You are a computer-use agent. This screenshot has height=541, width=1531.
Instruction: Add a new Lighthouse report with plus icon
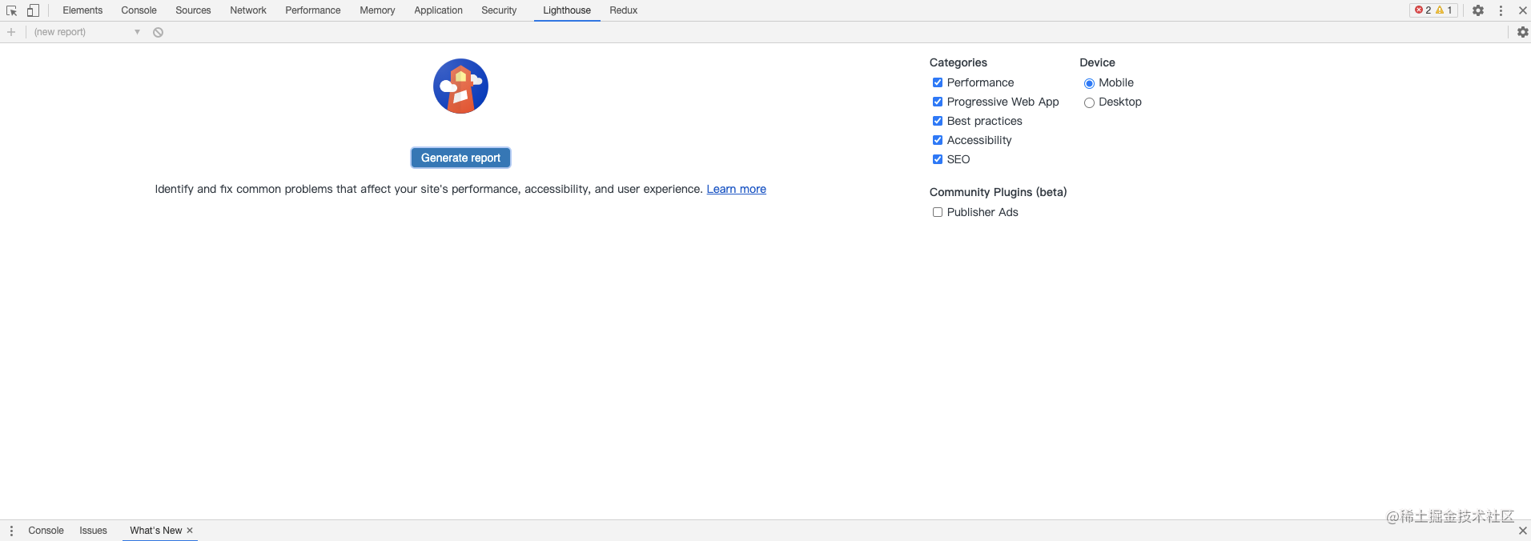(11, 32)
